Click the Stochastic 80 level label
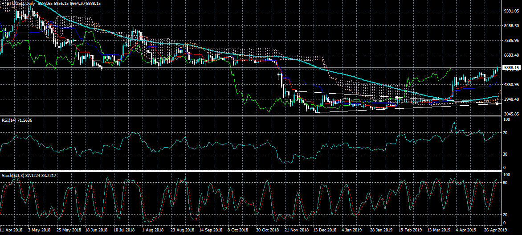Image resolution: width=522 pixels, height=235 pixels. point(506,182)
